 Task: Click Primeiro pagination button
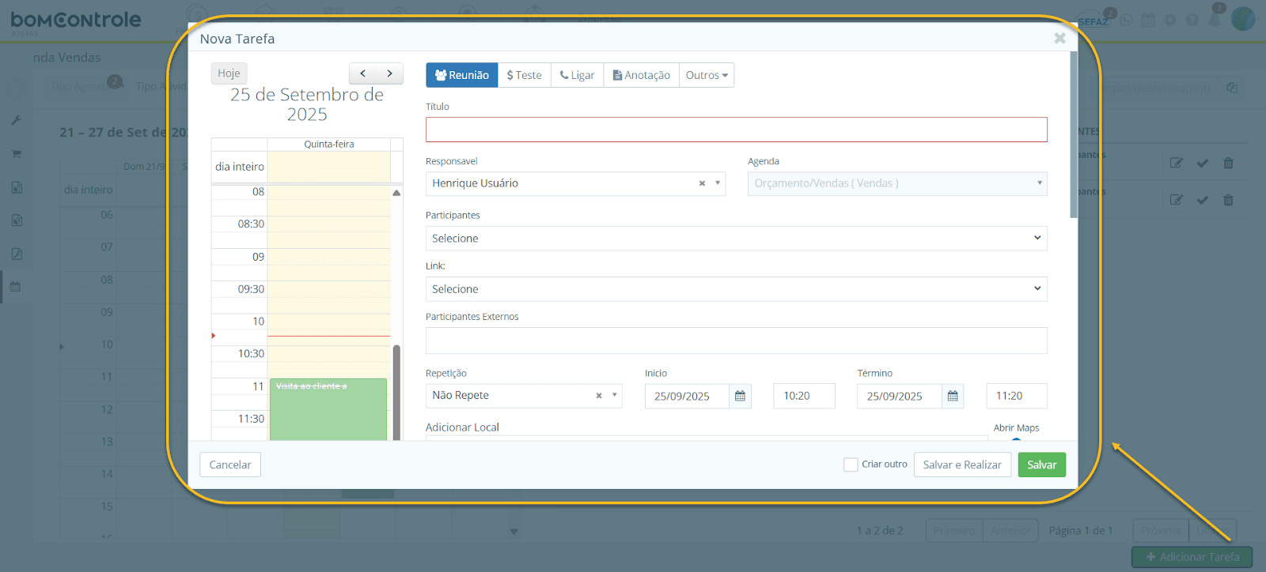(954, 530)
